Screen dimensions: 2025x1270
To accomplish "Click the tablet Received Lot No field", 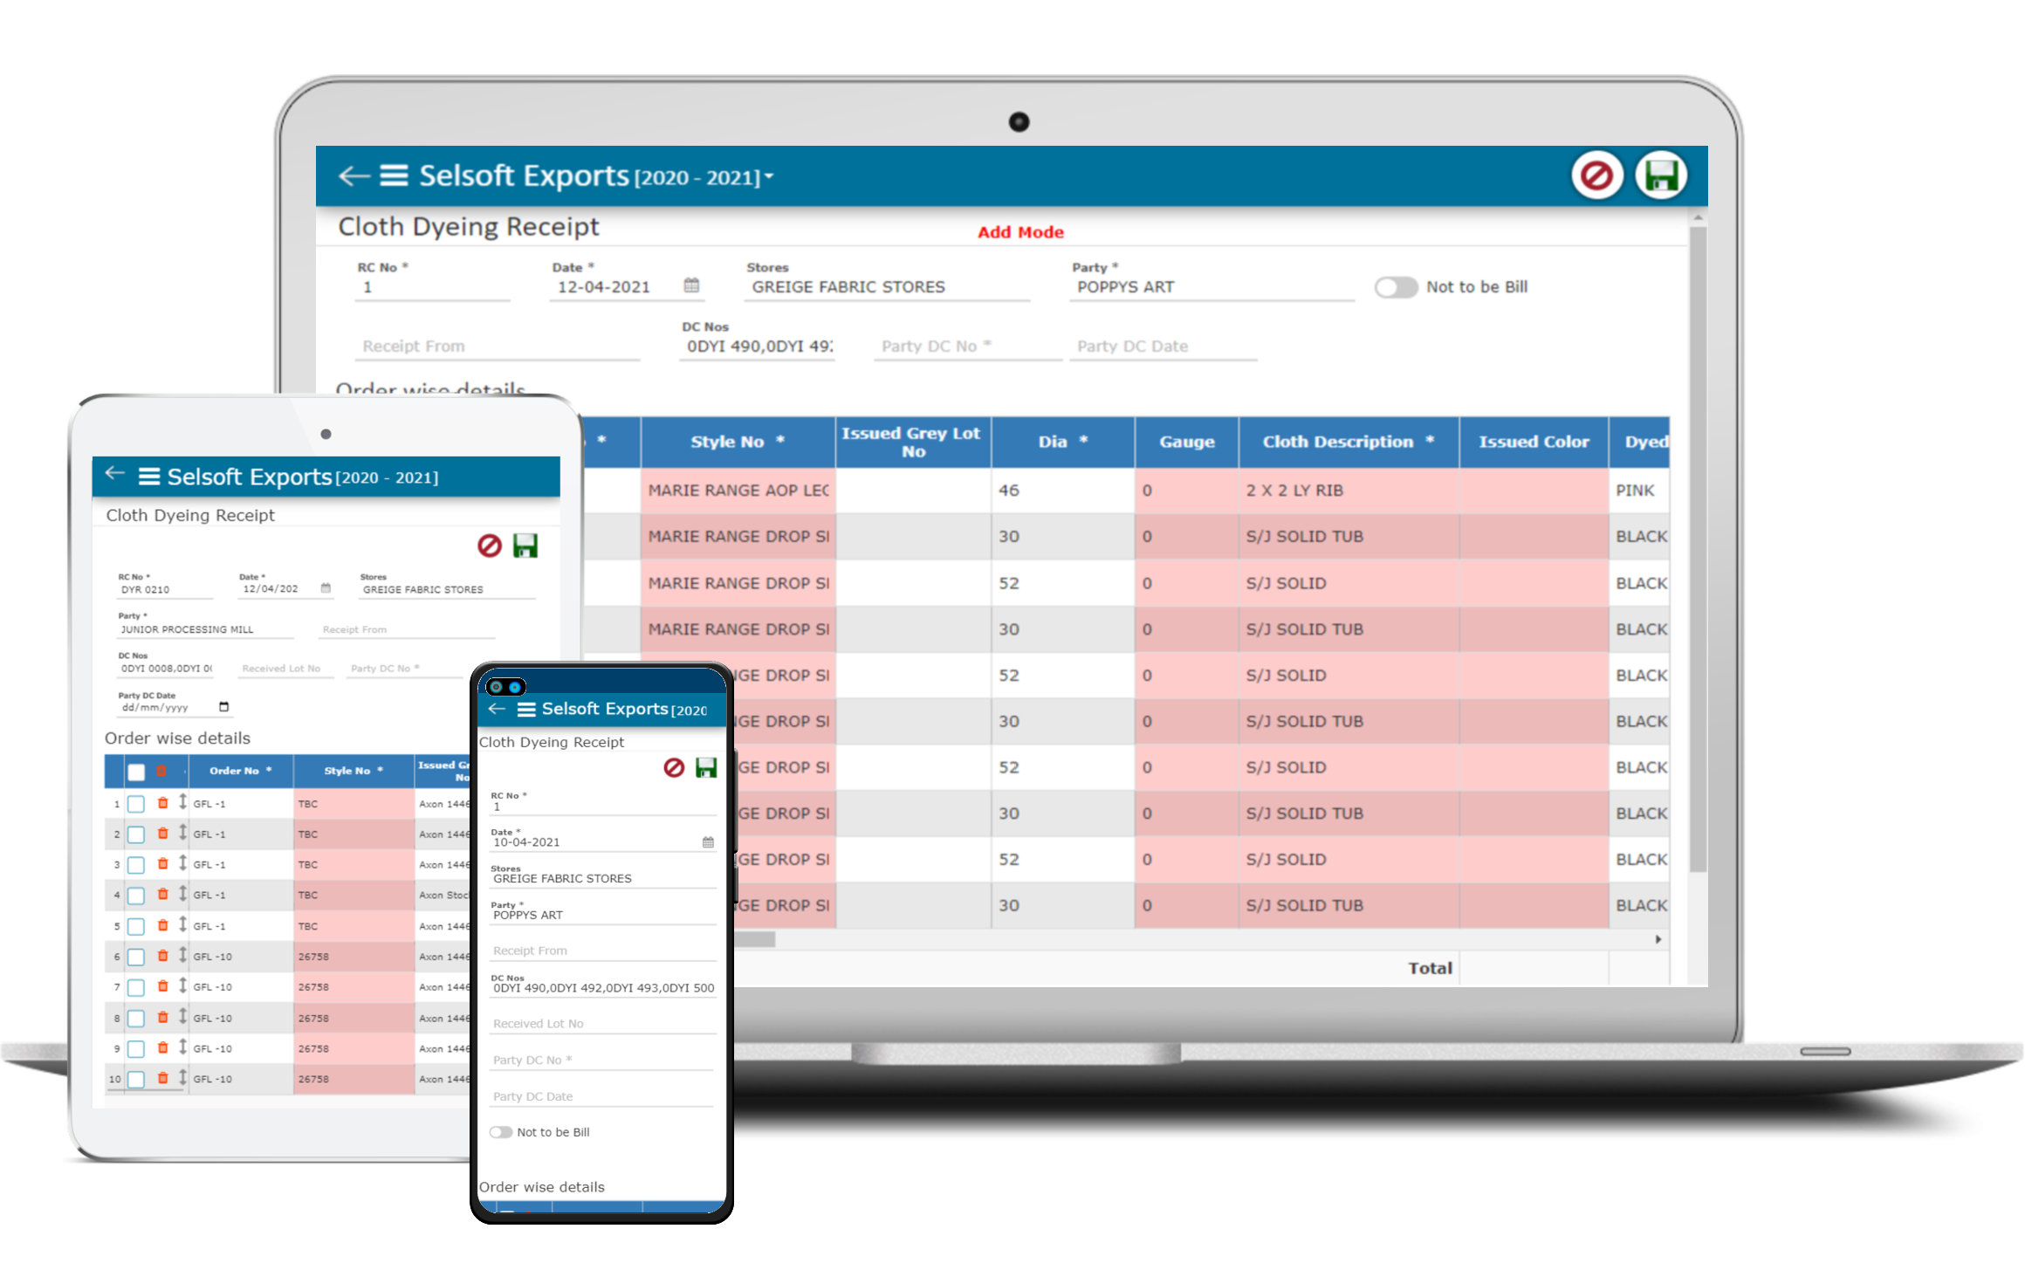I will click(x=285, y=669).
